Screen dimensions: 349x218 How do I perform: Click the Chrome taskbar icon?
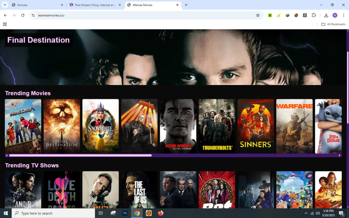coord(137,213)
